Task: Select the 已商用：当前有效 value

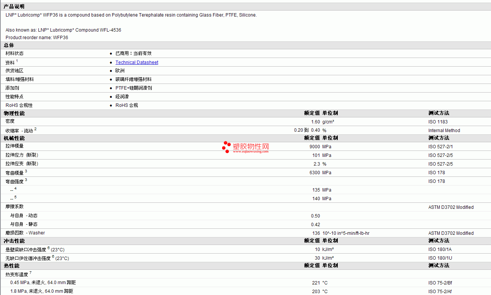Action: click(133, 54)
